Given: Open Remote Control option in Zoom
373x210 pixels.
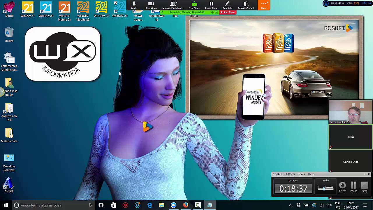Looking at the screenshot, I should pos(246,5).
